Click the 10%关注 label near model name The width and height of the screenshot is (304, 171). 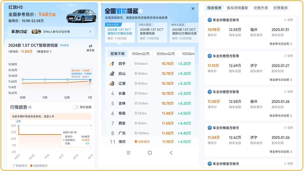64,45
